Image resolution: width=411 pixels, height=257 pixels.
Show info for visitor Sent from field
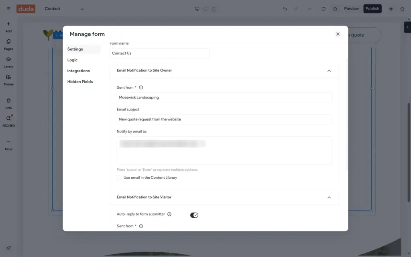click(x=141, y=226)
